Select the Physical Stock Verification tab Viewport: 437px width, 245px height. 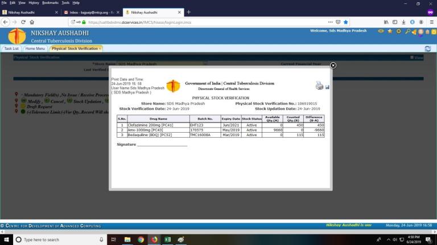75,49
